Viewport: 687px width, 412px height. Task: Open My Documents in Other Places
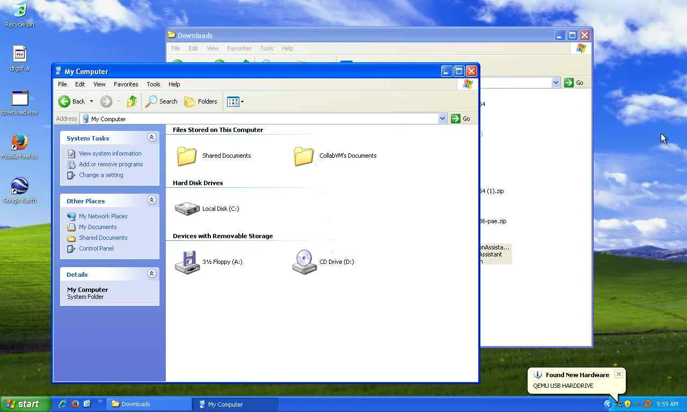98,227
